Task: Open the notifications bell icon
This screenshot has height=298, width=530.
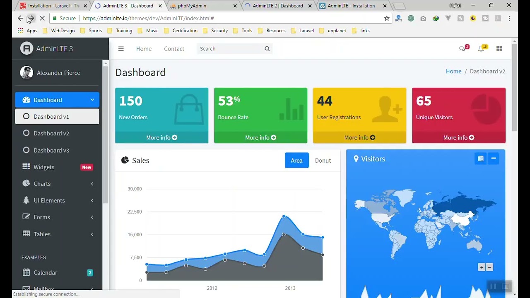Action: click(481, 49)
